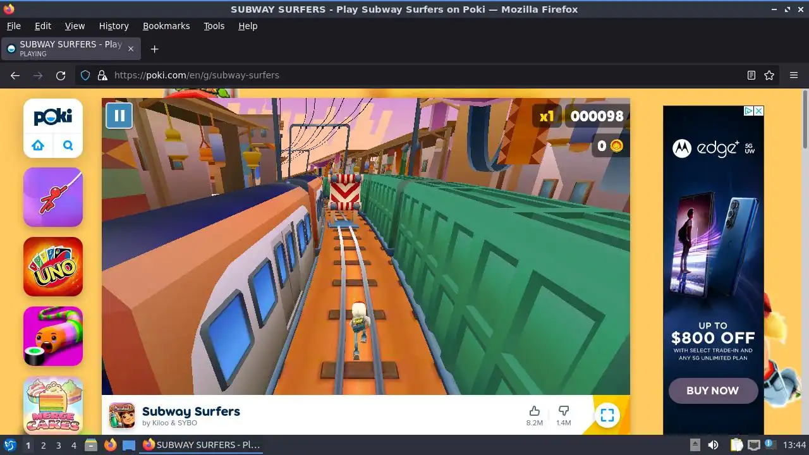The height and width of the screenshot is (455, 809).
Task: Close the SUBWAY SURFERS tab
Action: (131, 49)
